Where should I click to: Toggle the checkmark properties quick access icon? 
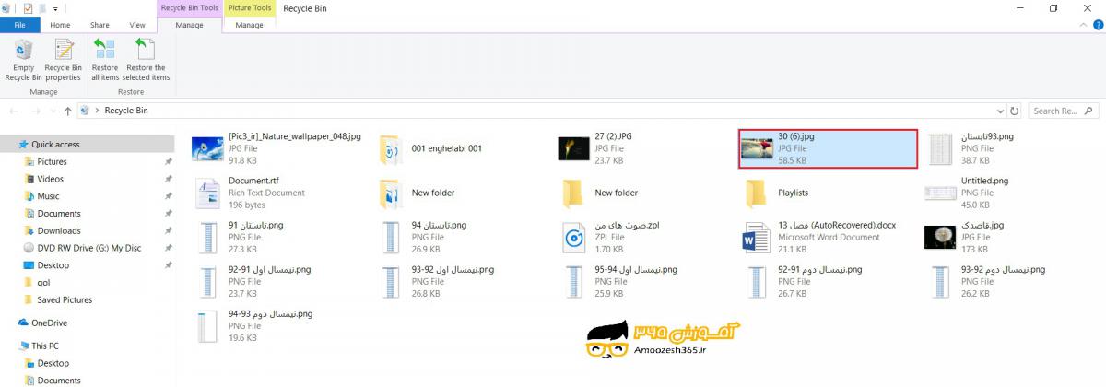pyautogui.click(x=28, y=8)
